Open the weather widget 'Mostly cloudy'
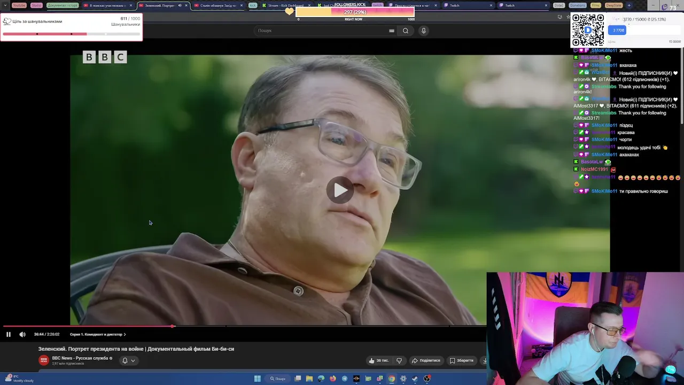Viewport: 684px width, 385px height. [20, 379]
